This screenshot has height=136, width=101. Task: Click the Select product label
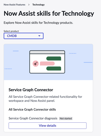click(x=11, y=31)
